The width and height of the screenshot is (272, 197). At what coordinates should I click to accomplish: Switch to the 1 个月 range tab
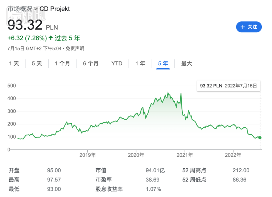62,63
